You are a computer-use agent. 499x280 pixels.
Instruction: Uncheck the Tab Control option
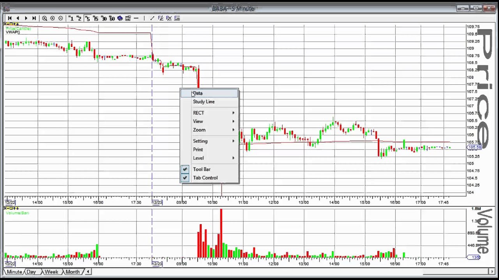click(x=209, y=178)
